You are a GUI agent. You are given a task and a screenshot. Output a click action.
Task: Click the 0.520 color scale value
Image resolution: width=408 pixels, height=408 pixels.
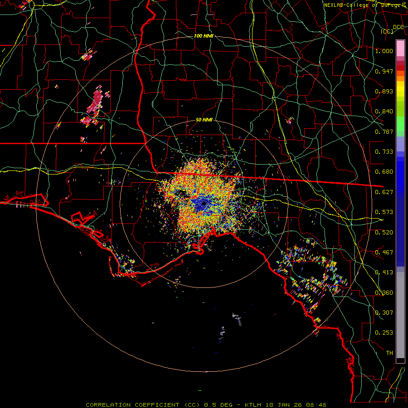[x=384, y=233]
